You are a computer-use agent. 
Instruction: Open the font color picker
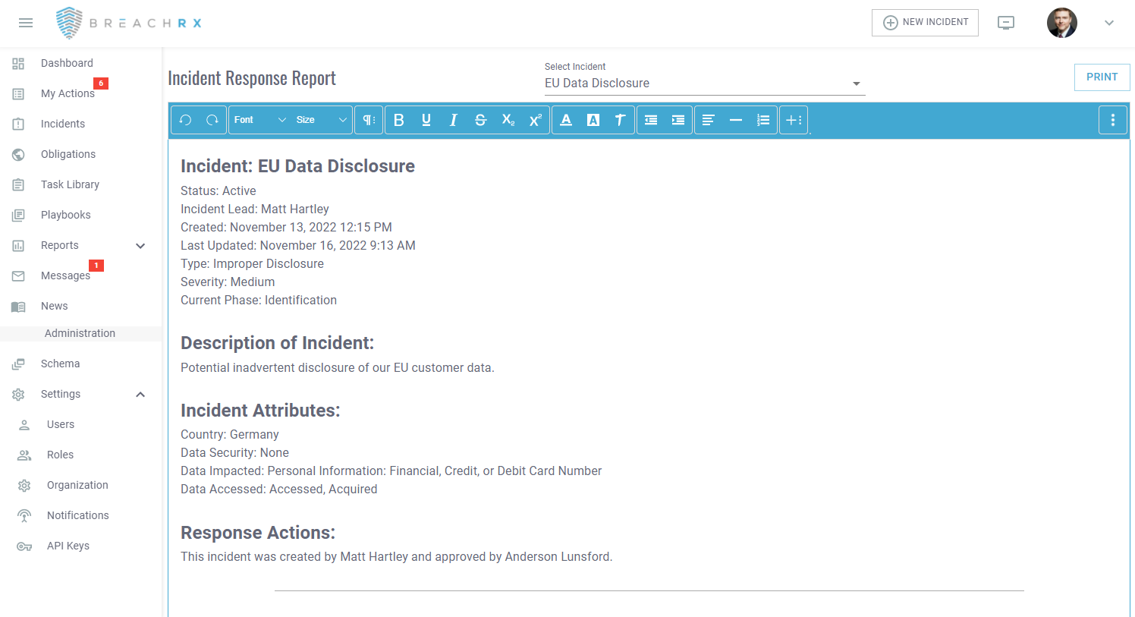[x=566, y=119]
